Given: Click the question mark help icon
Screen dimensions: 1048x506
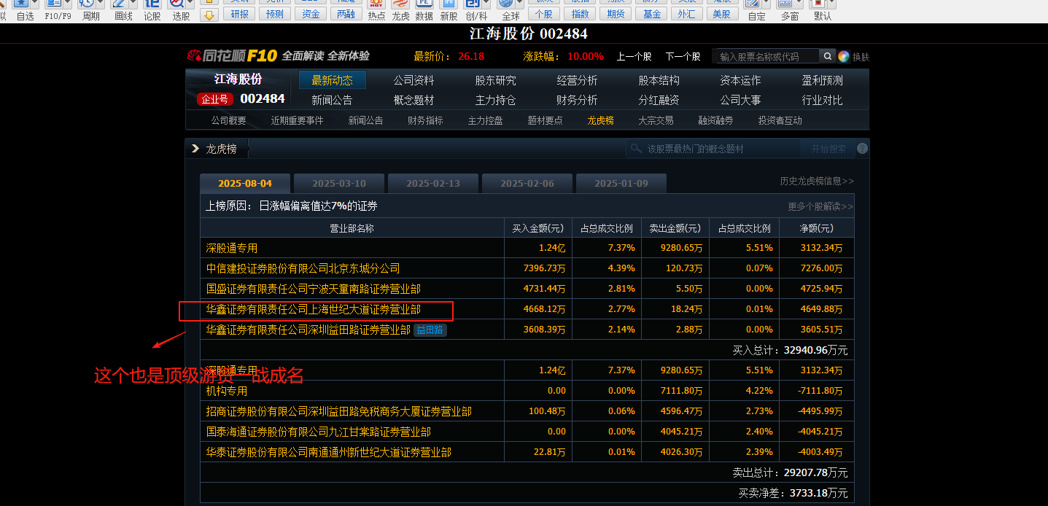Looking at the screenshot, I should [x=862, y=149].
